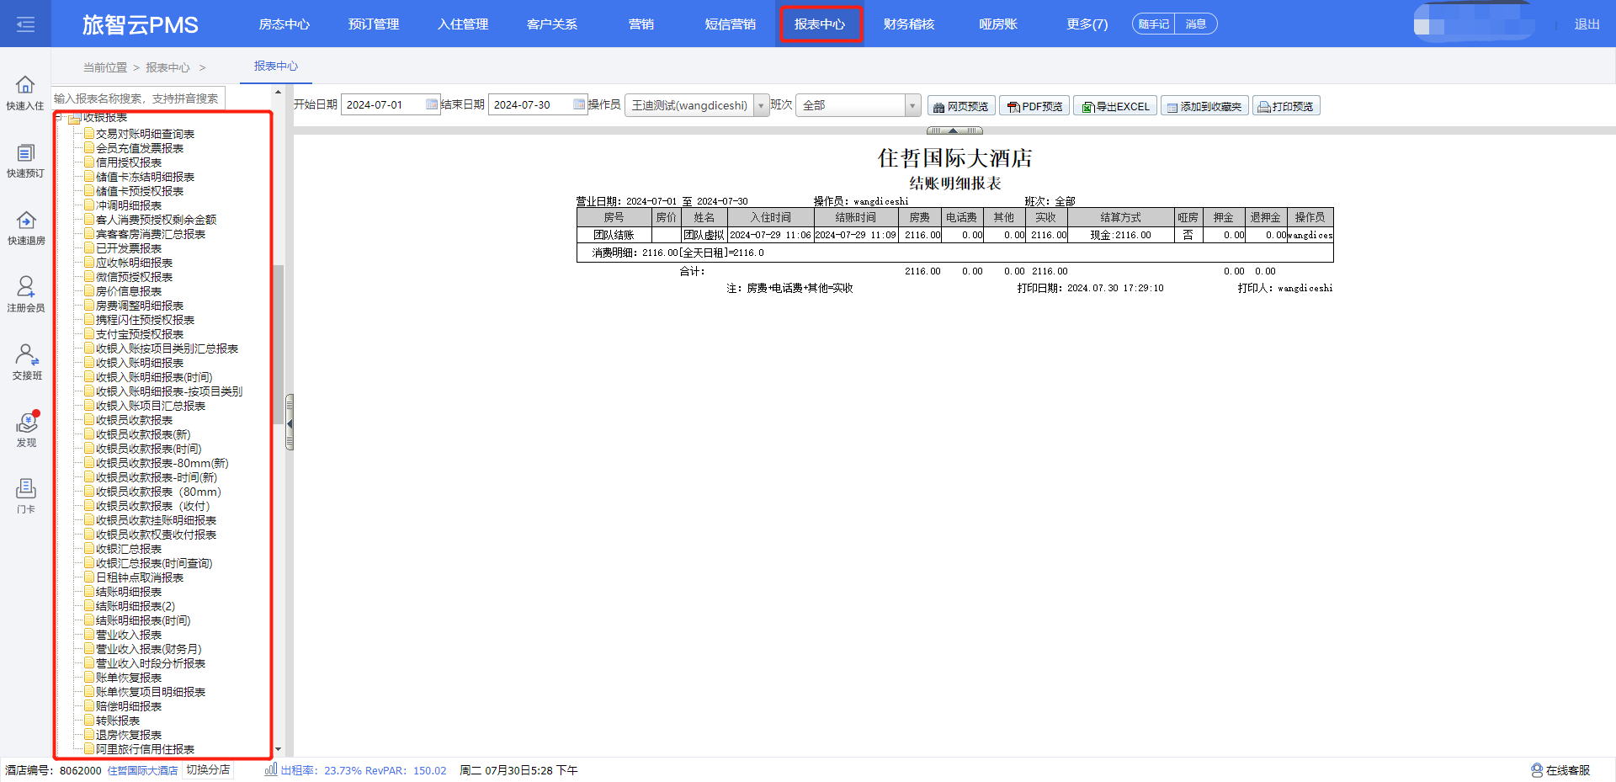The image size is (1616, 782).
Task: Select 冲调明细报表 in tree
Action: pyautogui.click(x=129, y=205)
